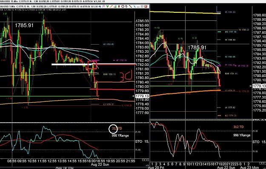This screenshot has height=169, width=266.
Task: Click the small squares at 5-min chart corner
Action: 146,160
